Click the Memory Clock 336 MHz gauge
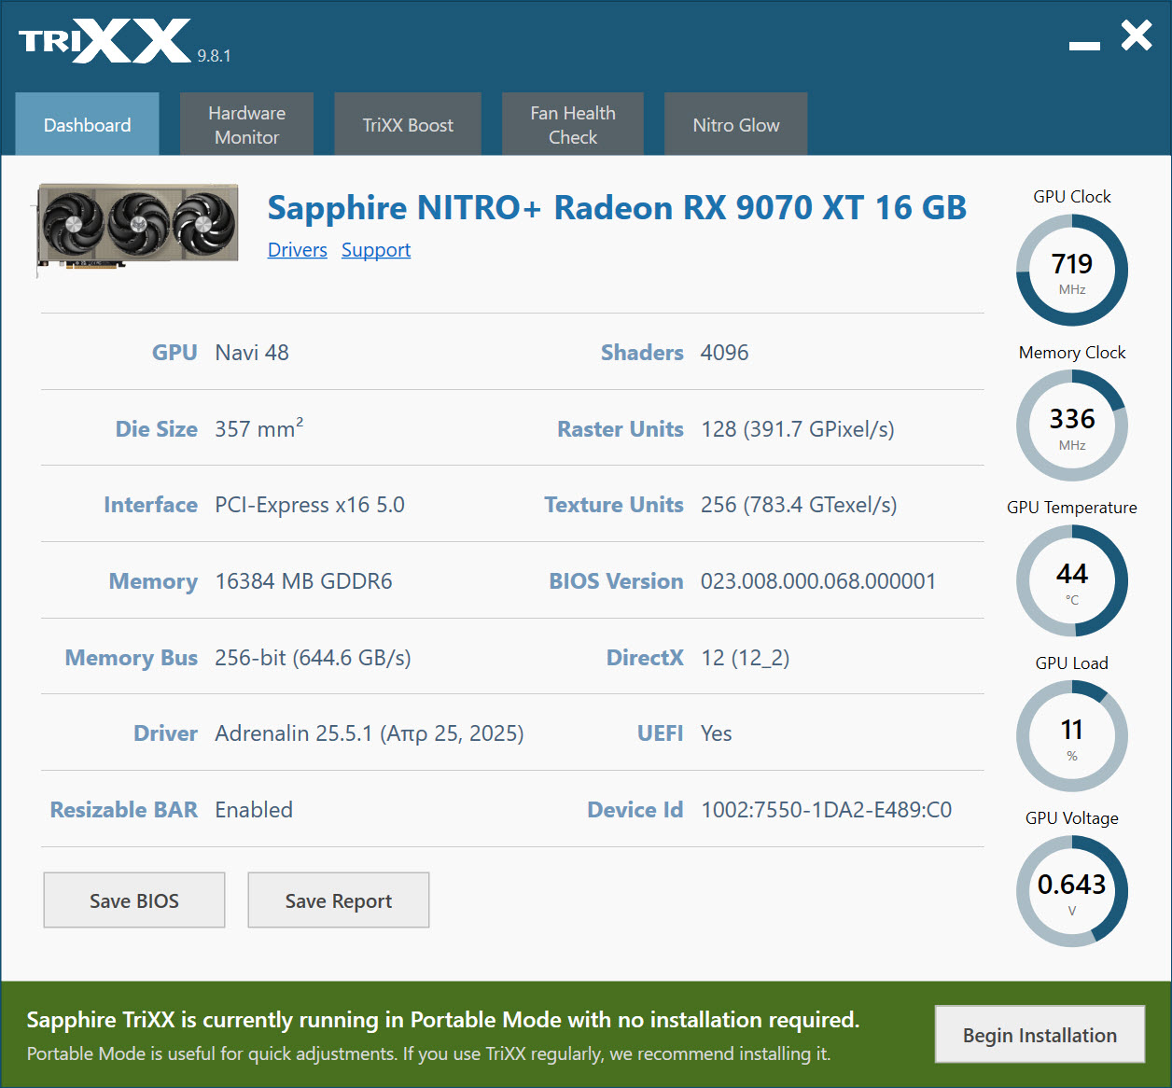1172x1088 pixels. (1072, 425)
